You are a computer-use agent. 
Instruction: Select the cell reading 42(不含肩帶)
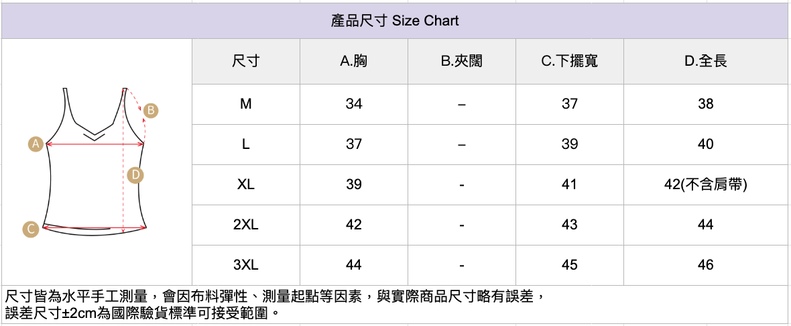tap(705, 184)
